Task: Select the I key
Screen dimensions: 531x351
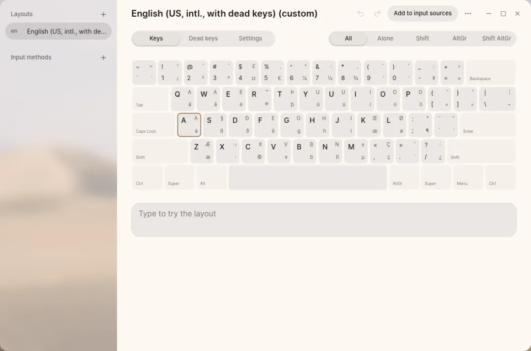Action: point(362,98)
